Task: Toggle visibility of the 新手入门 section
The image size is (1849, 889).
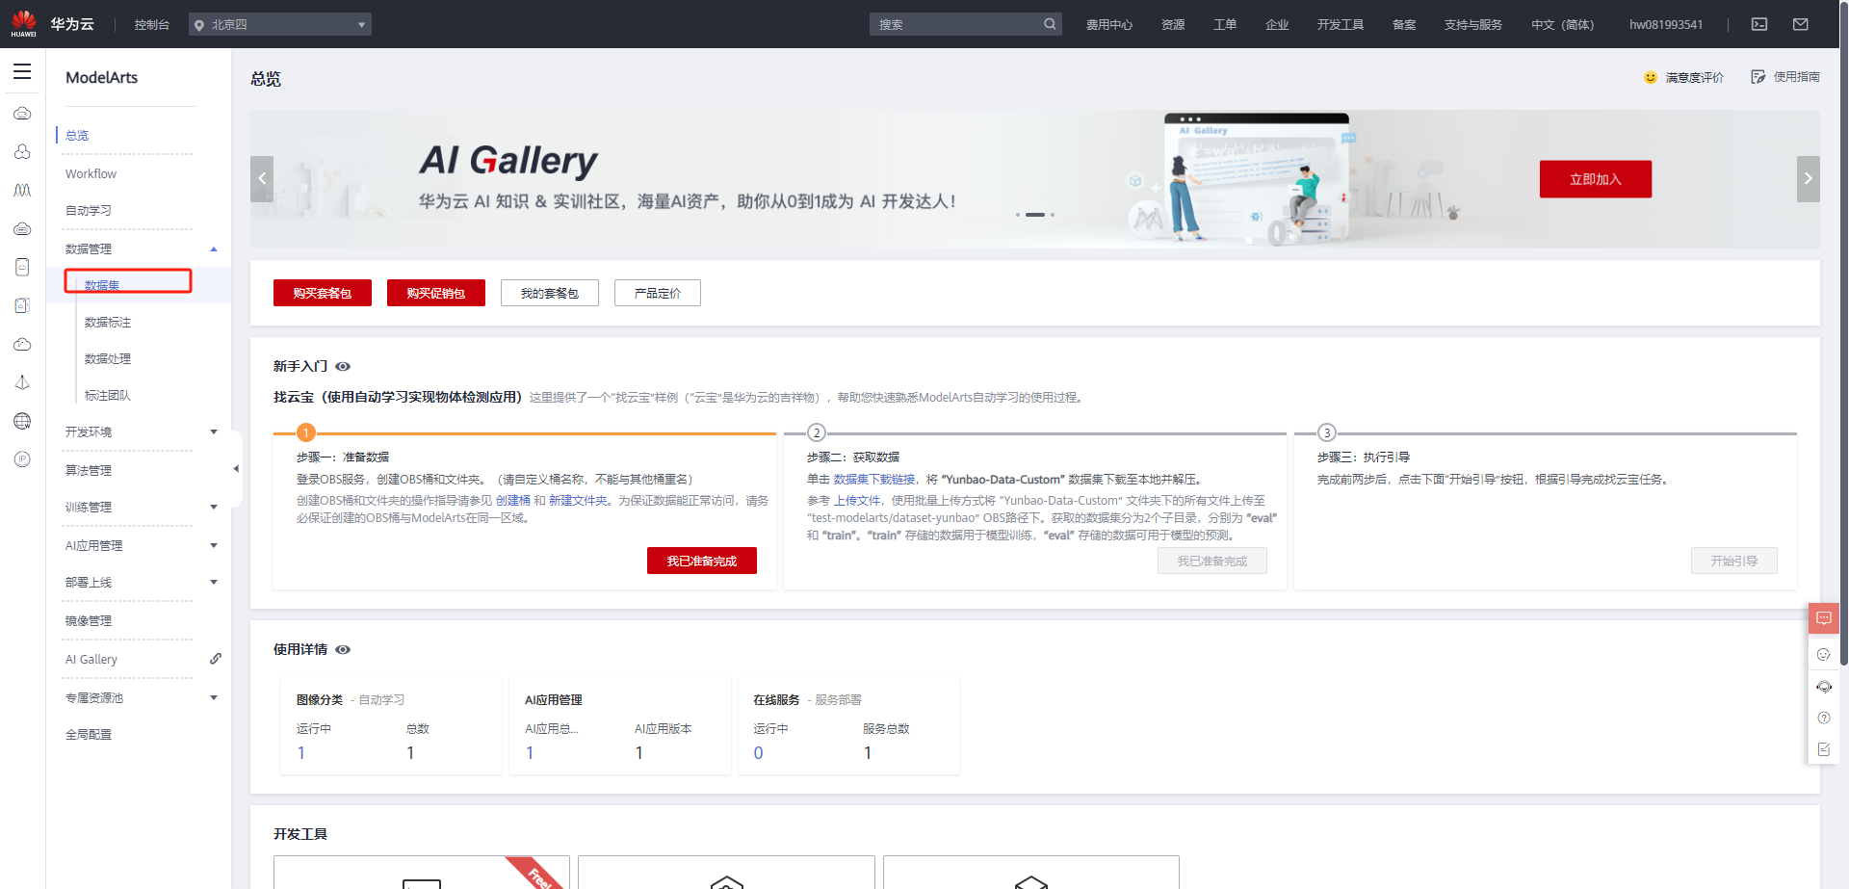Action: coord(343,367)
